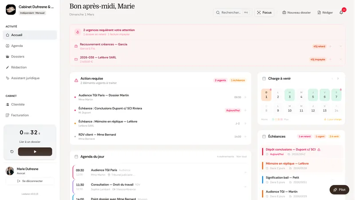Click the Aujourd'hui badge on Conclusions Dupont
The width and height of the screenshot is (355, 200).
pyautogui.click(x=233, y=110)
